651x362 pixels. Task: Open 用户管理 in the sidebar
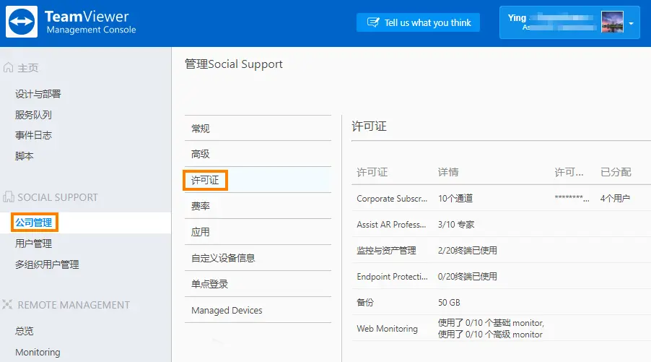click(33, 244)
